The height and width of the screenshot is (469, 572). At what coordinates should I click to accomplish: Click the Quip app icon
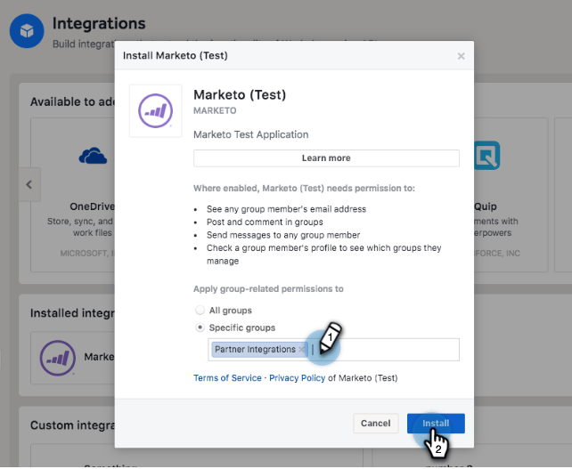[486, 156]
